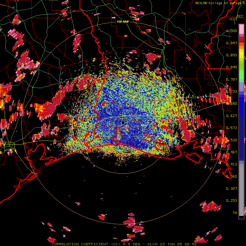Select the 0.680 scale value
Viewport: 246px width, 246px height.
pyautogui.click(x=232, y=104)
